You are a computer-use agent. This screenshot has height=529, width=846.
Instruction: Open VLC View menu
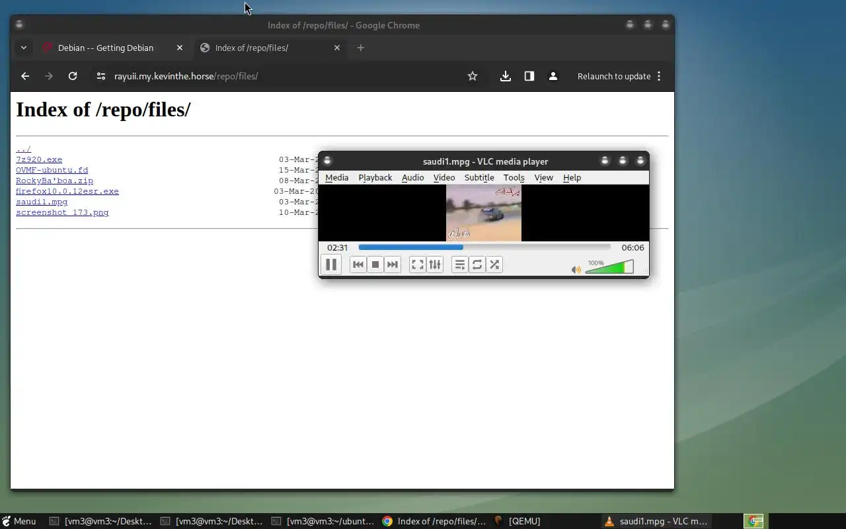543,177
